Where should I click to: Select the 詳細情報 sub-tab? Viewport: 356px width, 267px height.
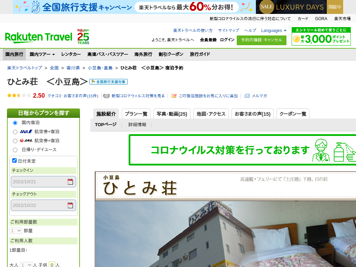coord(137,125)
